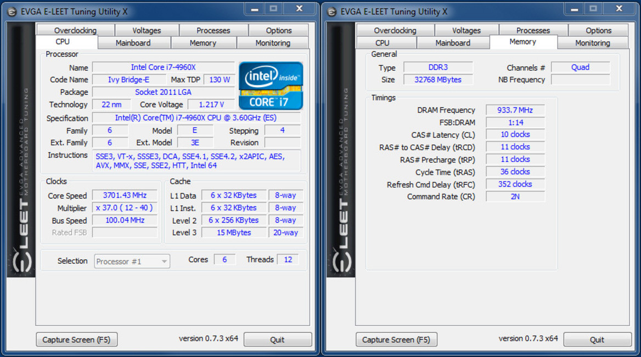
Task: Click the 1:14 FSB:DRAM value
Action: point(515,122)
